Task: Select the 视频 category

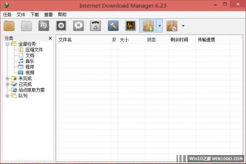Action: pyautogui.click(x=30, y=73)
